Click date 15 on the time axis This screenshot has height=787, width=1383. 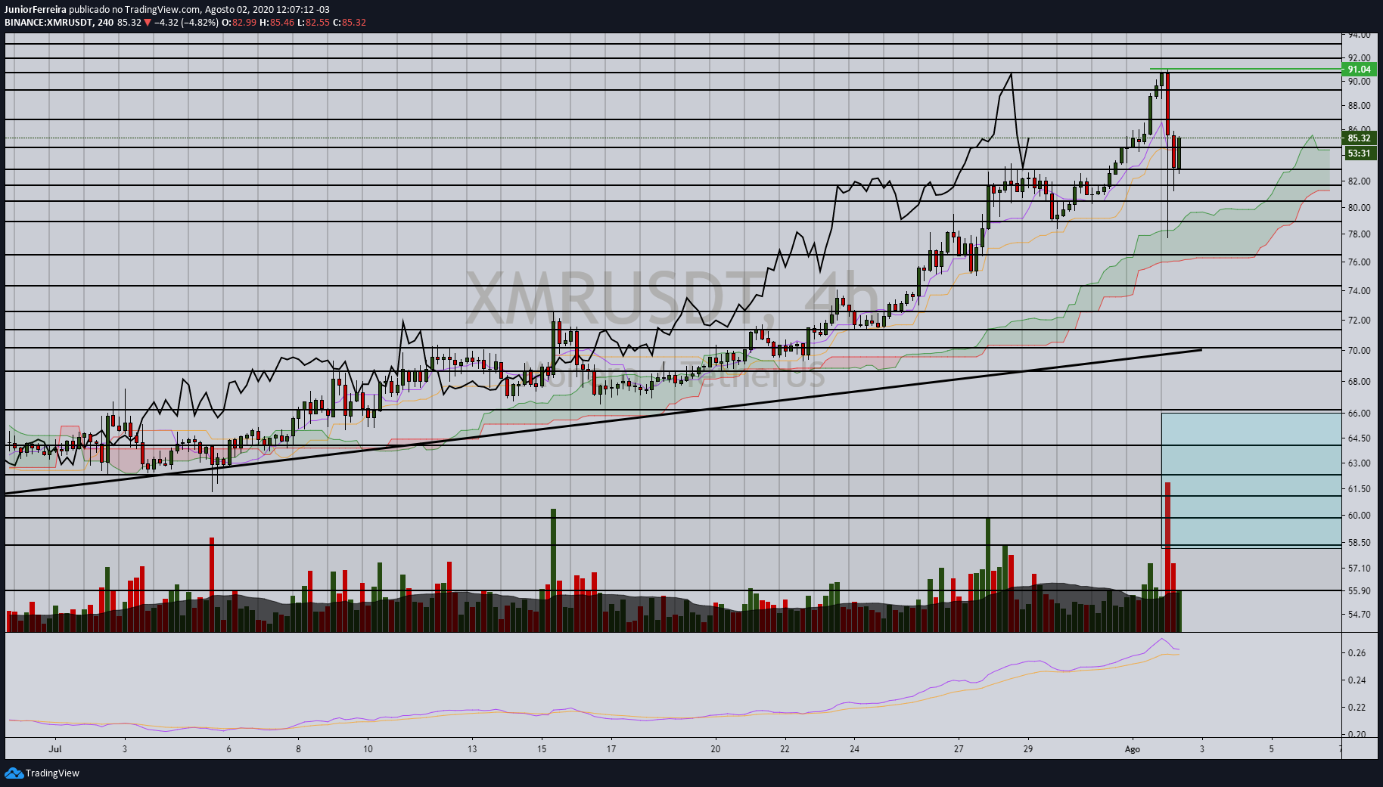542,749
